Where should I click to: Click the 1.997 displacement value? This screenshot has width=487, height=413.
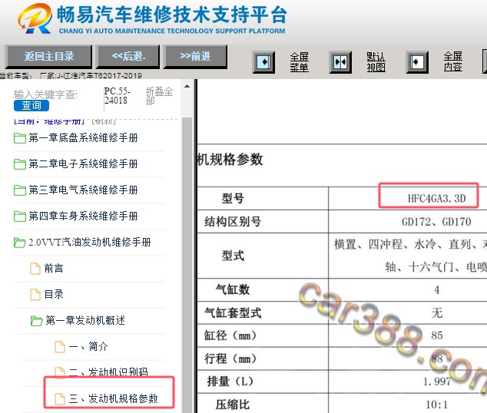pos(436,382)
